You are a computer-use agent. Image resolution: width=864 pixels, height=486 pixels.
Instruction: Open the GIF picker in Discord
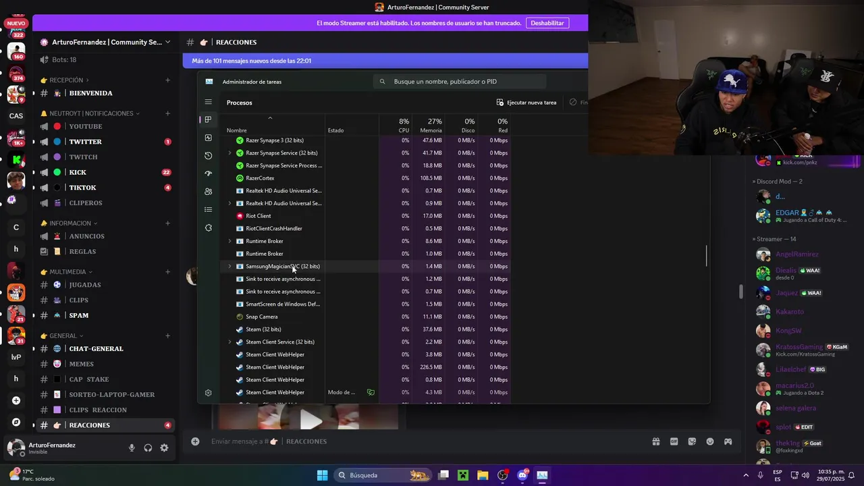pyautogui.click(x=674, y=441)
